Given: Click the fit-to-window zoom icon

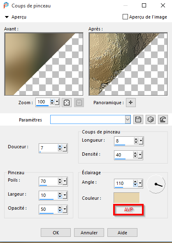Looking at the screenshot, I should (67, 103).
